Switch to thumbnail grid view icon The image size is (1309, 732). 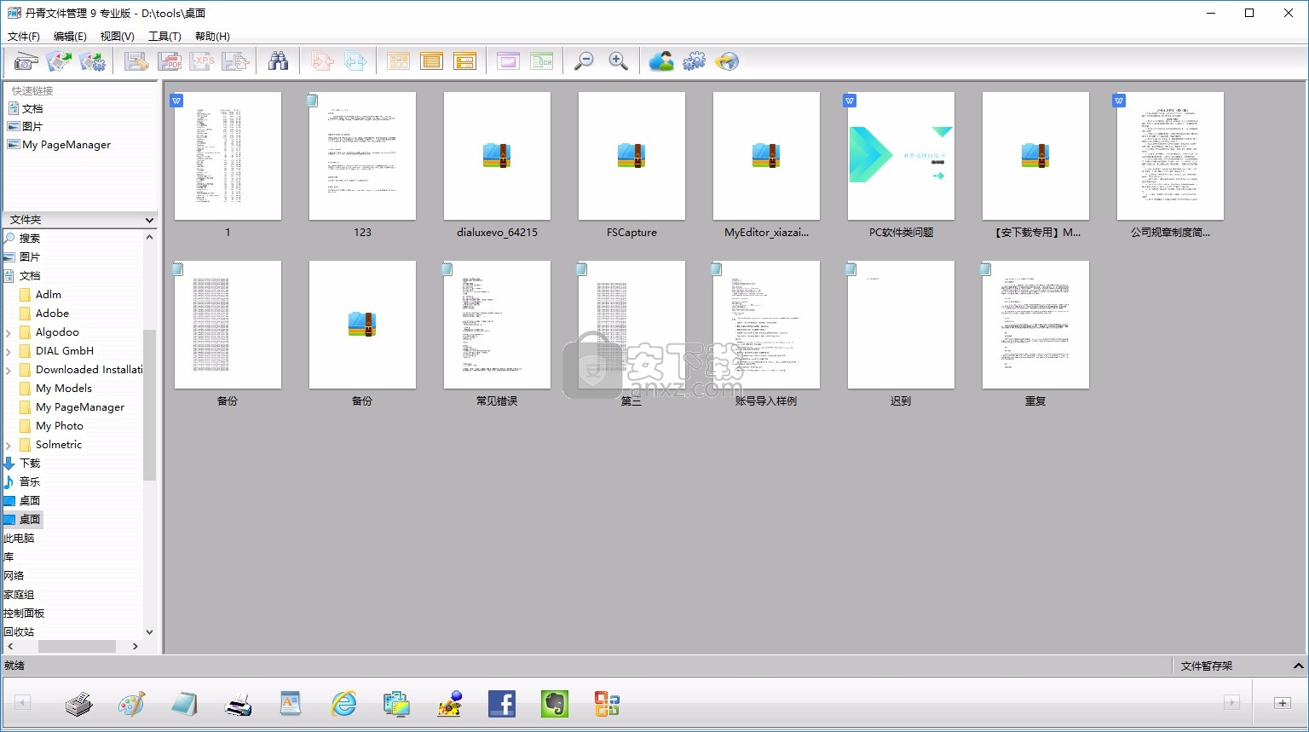point(398,61)
